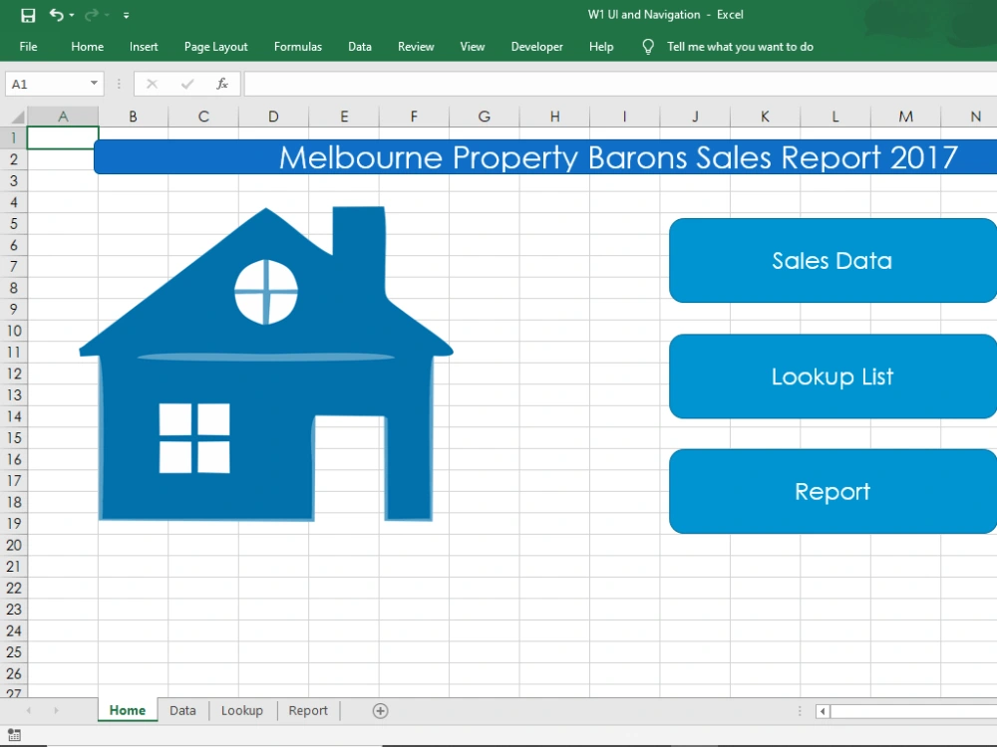Switch to the Data sheet tab

182,710
